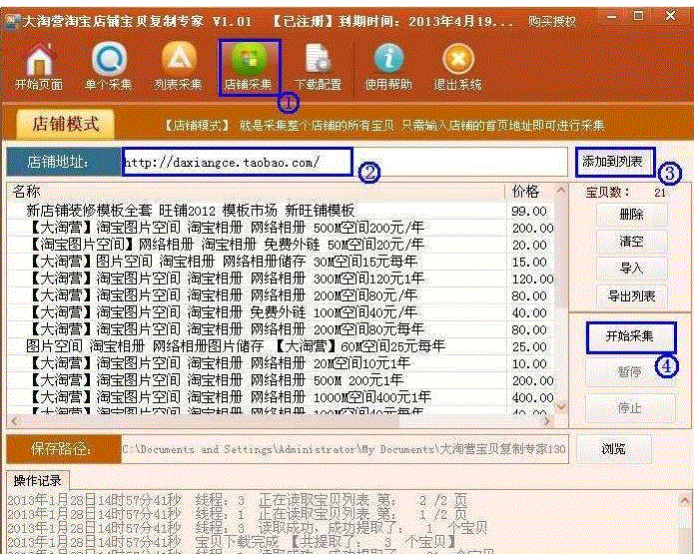Click the 导入 button
694x554 pixels.
(x=631, y=269)
